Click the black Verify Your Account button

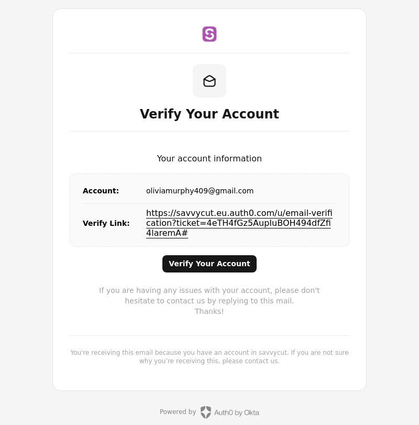210,264
